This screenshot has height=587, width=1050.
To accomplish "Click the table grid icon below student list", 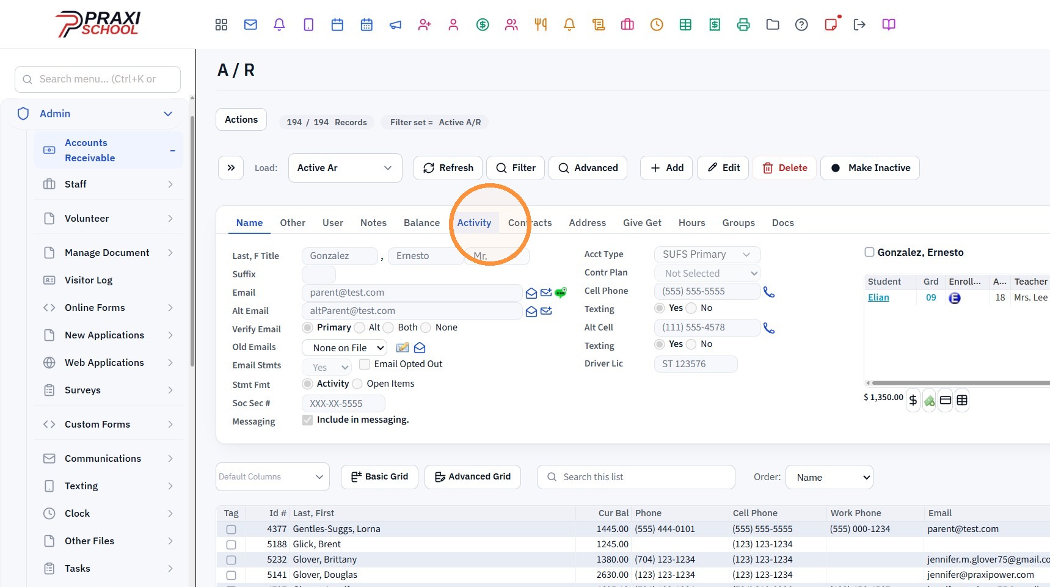I will coord(962,400).
